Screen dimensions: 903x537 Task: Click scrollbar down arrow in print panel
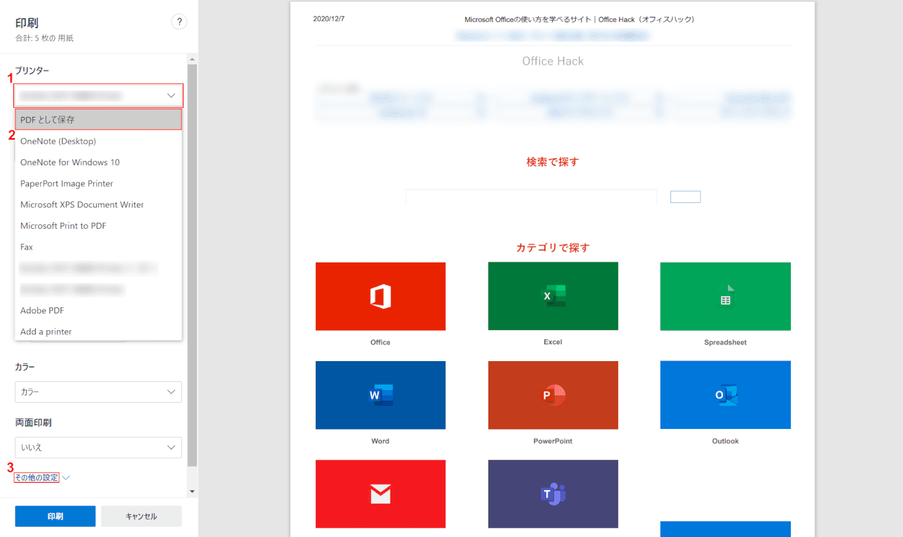click(193, 491)
